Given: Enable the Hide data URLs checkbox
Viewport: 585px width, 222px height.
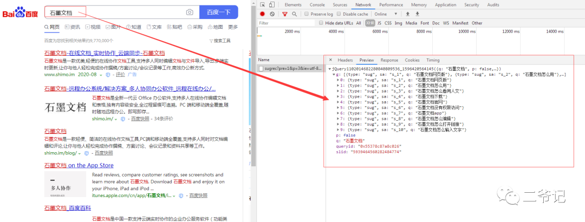Looking at the screenshot, I should (x=321, y=23).
